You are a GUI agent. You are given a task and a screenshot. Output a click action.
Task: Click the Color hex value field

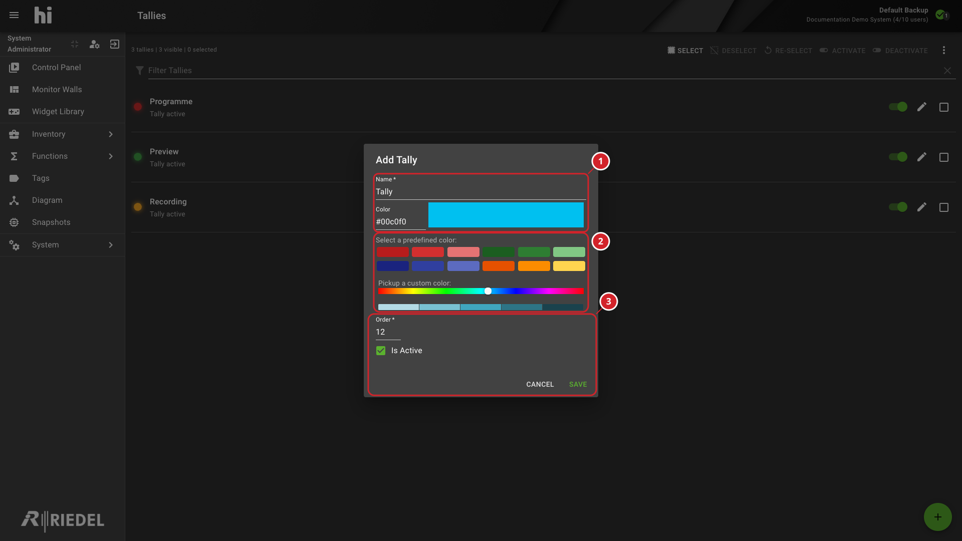[400, 222]
